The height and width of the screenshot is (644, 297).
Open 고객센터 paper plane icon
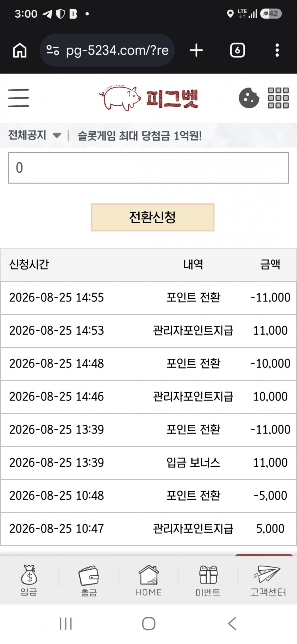[x=268, y=580]
